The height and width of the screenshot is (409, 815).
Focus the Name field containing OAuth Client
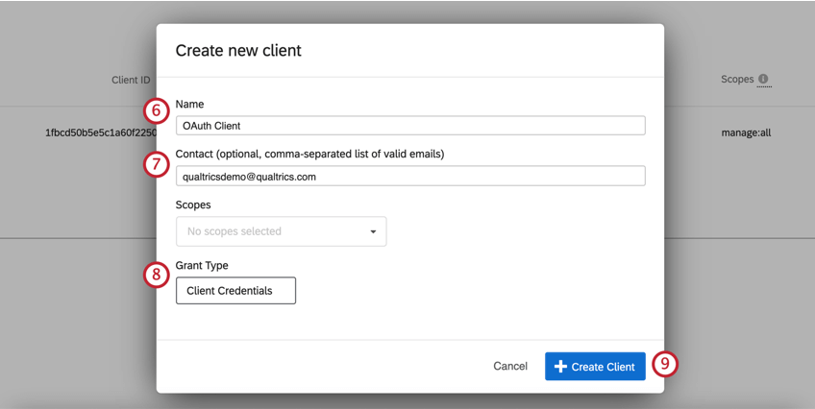(410, 126)
